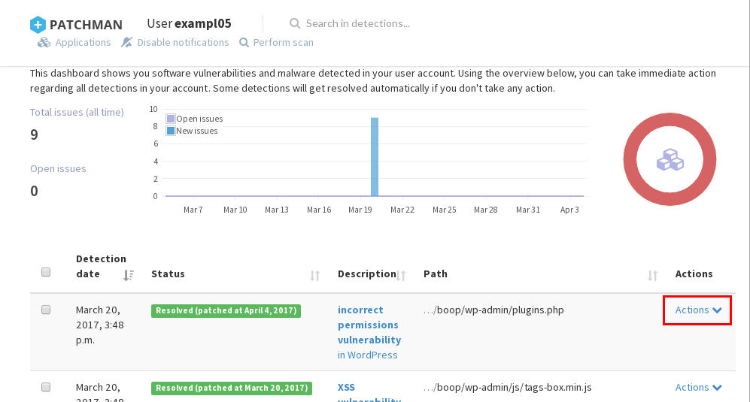Image resolution: width=750 pixels, height=402 pixels.
Task: Toggle select-all checkbox in table header
Action: click(x=46, y=272)
